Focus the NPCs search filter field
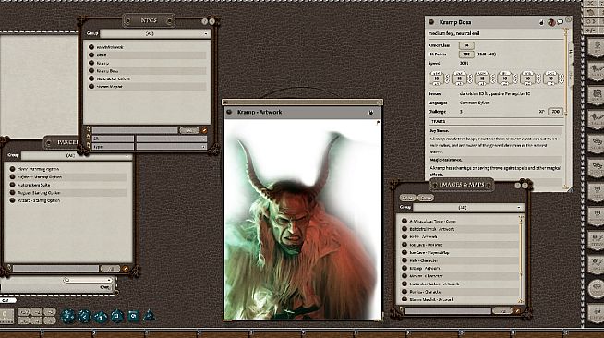Viewport: 604px width, 338px height. click(x=135, y=130)
